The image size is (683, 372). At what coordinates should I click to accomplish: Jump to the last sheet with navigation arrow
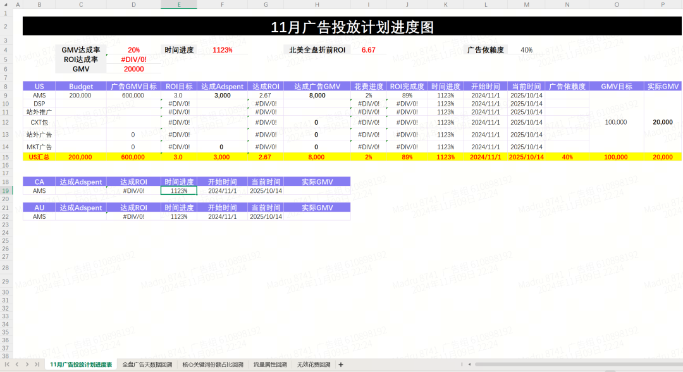(x=37, y=365)
